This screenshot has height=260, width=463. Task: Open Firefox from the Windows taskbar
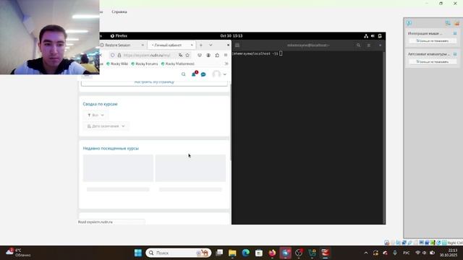[272, 253]
